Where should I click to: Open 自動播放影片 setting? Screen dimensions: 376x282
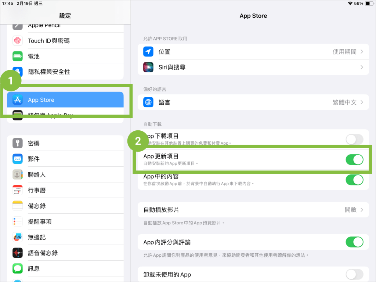[253, 210]
